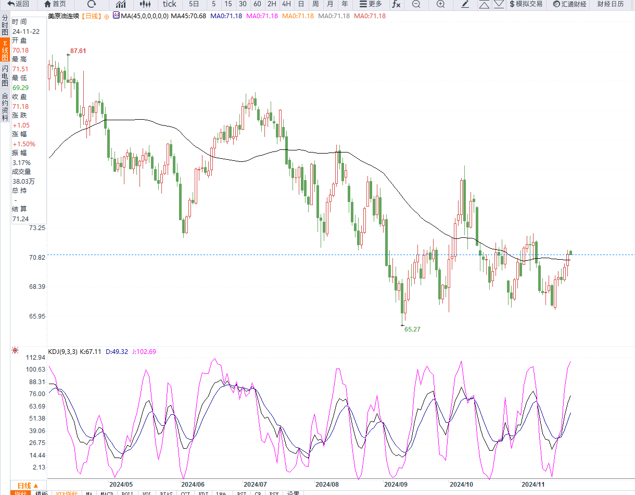Click the 收盘 value 71.18
Image resolution: width=635 pixels, height=495 pixels.
20,106
